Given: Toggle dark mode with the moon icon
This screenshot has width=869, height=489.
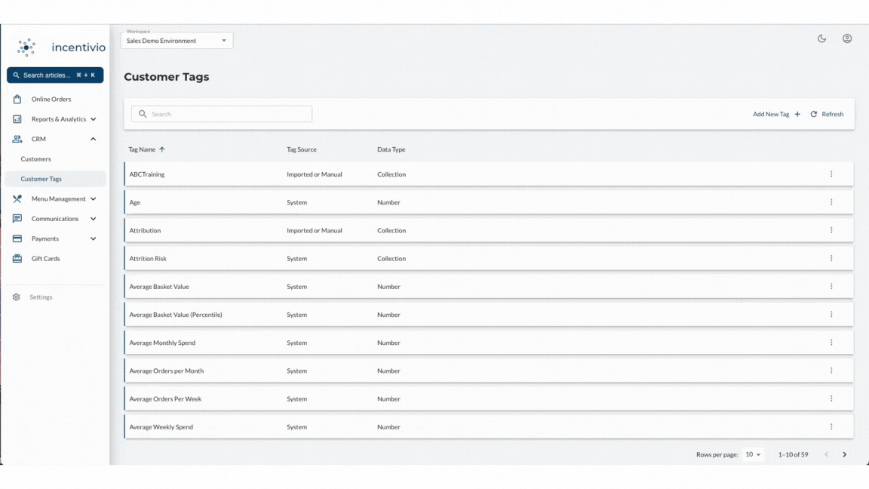Looking at the screenshot, I should pyautogui.click(x=821, y=38).
